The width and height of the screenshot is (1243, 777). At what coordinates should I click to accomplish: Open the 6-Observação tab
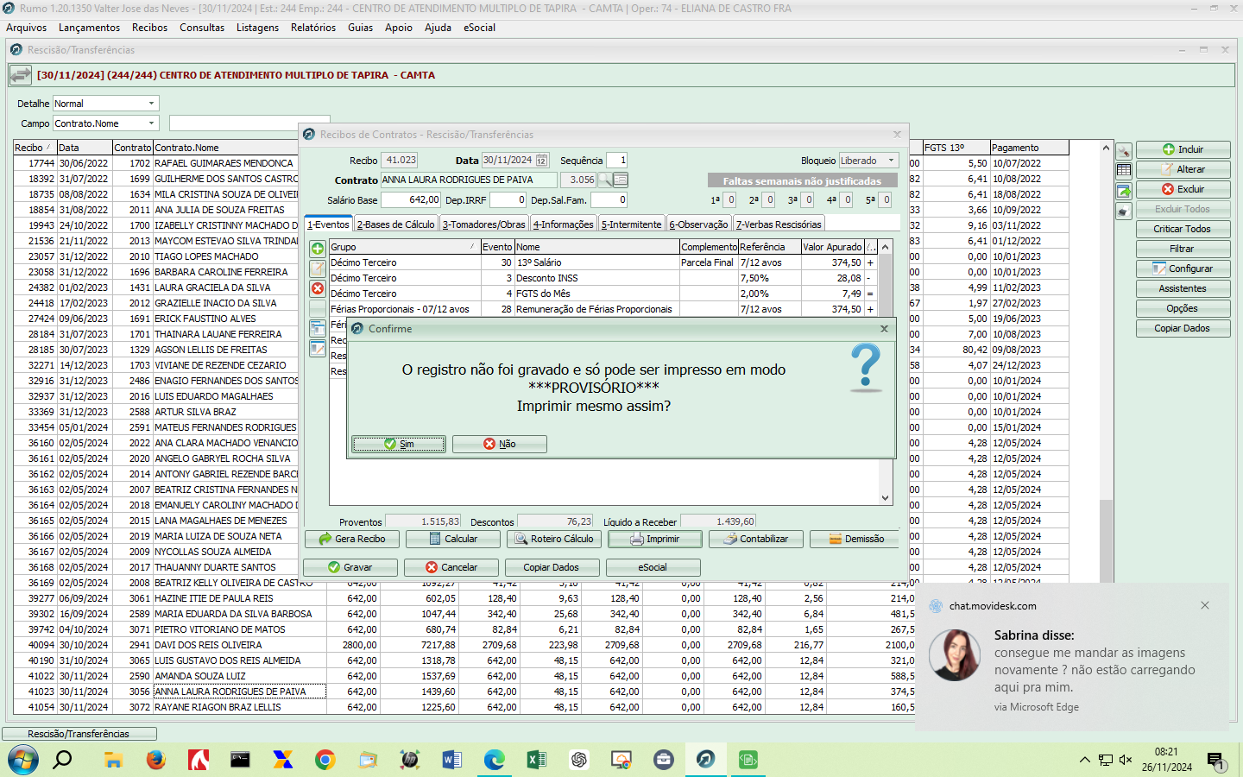[698, 224]
